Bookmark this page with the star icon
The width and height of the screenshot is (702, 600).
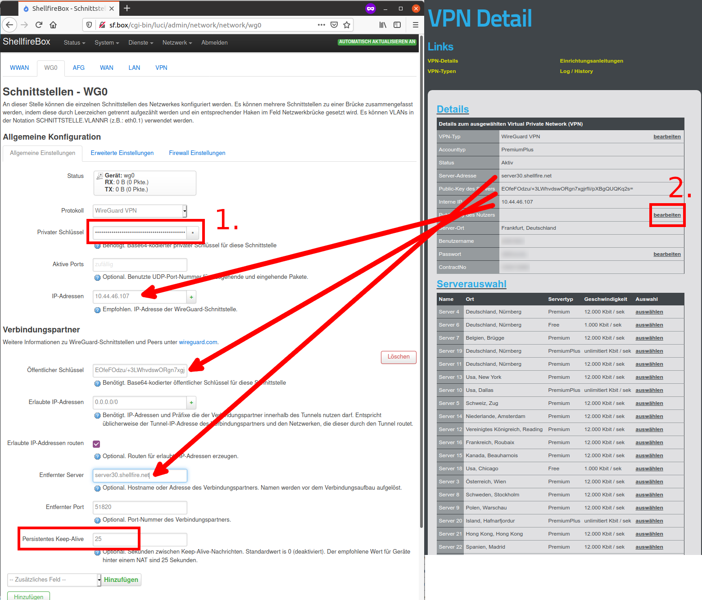pos(346,25)
